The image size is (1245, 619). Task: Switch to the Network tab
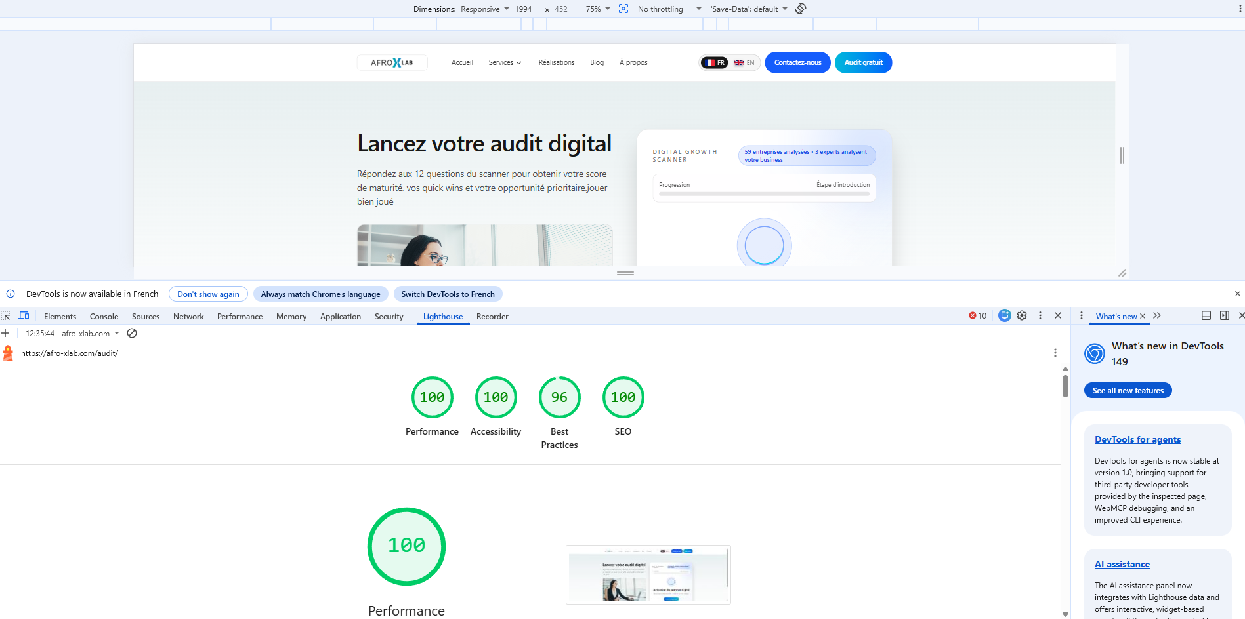coord(188,316)
